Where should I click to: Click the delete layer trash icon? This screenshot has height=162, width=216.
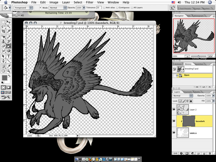click(210, 153)
